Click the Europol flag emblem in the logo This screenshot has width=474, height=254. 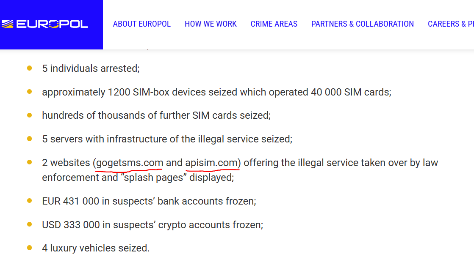pyautogui.click(x=8, y=24)
